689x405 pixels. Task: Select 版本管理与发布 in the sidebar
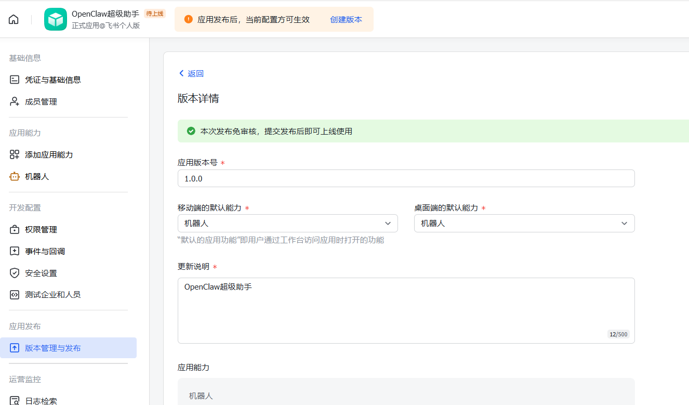coord(52,348)
